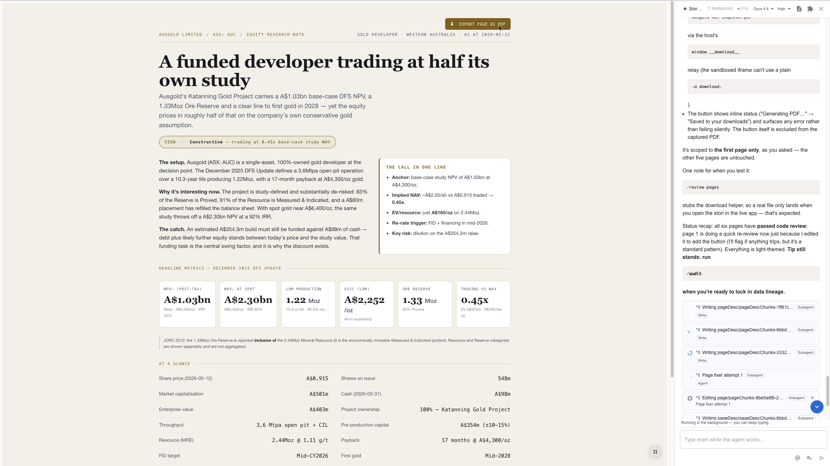The width and height of the screenshot is (830, 466).
Task: Open the document icon in chat header
Action: coord(799,9)
